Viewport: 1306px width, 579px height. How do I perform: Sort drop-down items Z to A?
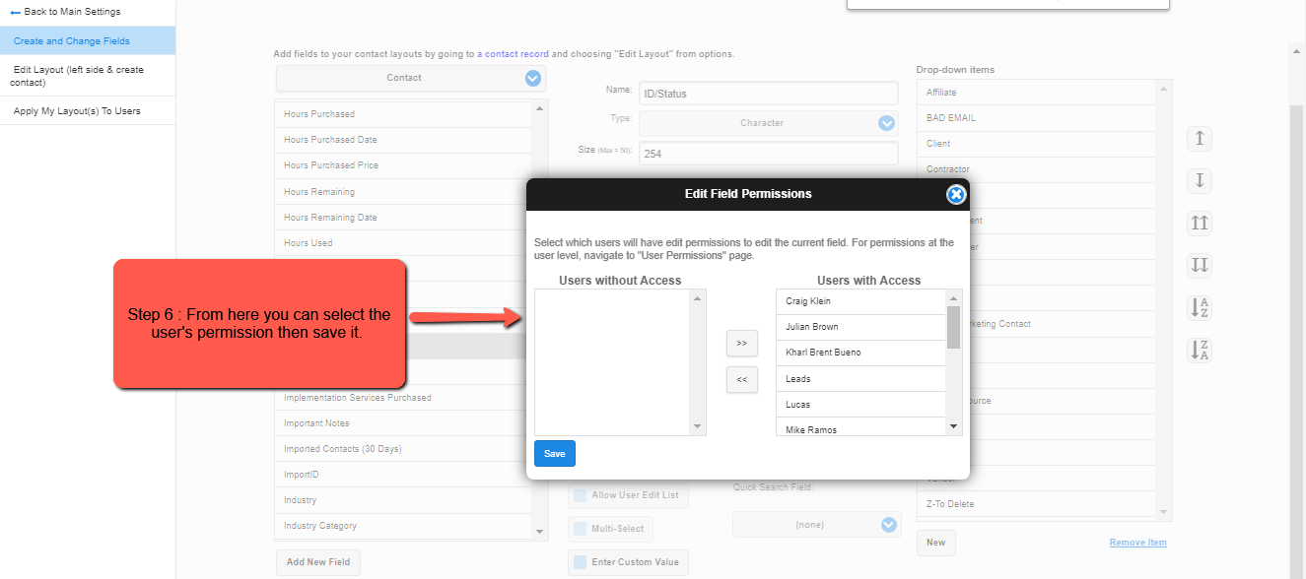click(x=1200, y=350)
